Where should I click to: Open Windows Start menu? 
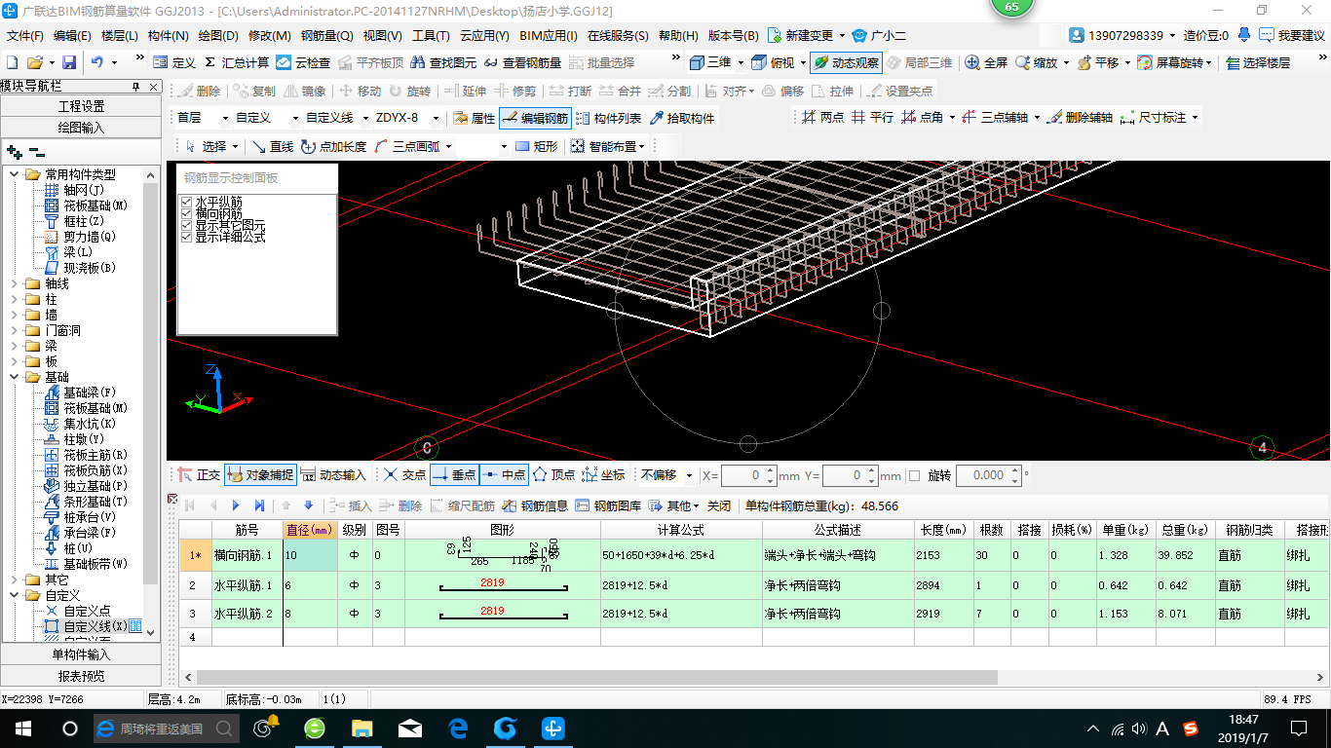pyautogui.click(x=23, y=728)
